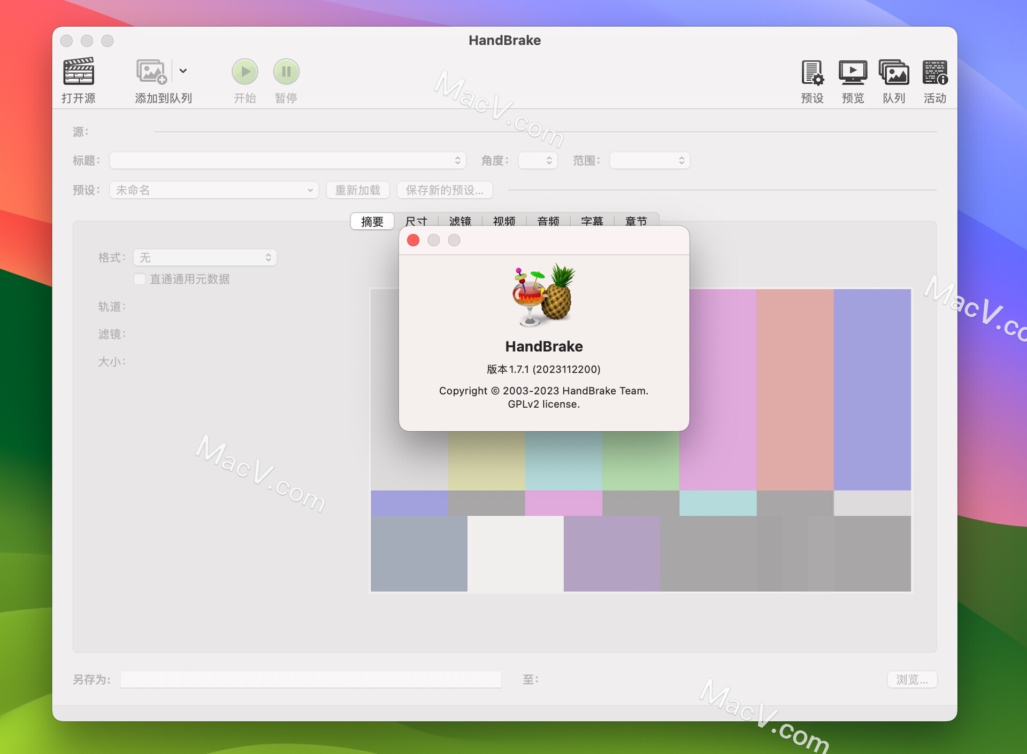The image size is (1027, 754).
Task: Open the Presets panel icon (预设)
Action: (812, 72)
